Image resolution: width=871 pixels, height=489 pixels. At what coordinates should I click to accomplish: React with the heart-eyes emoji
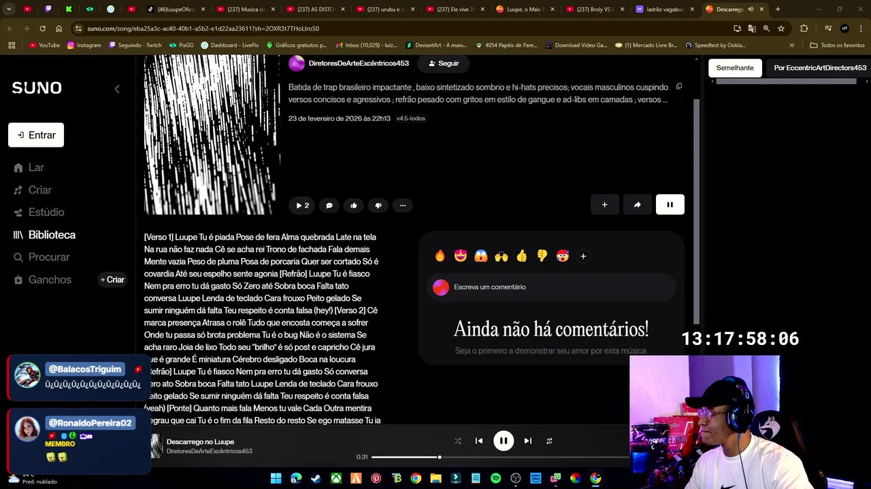tap(461, 256)
